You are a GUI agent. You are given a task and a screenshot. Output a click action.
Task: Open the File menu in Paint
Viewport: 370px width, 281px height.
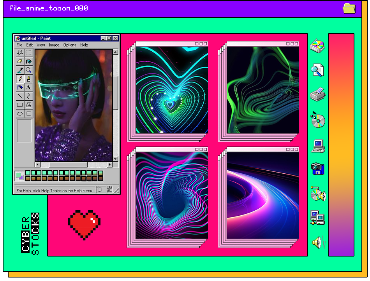coord(19,45)
